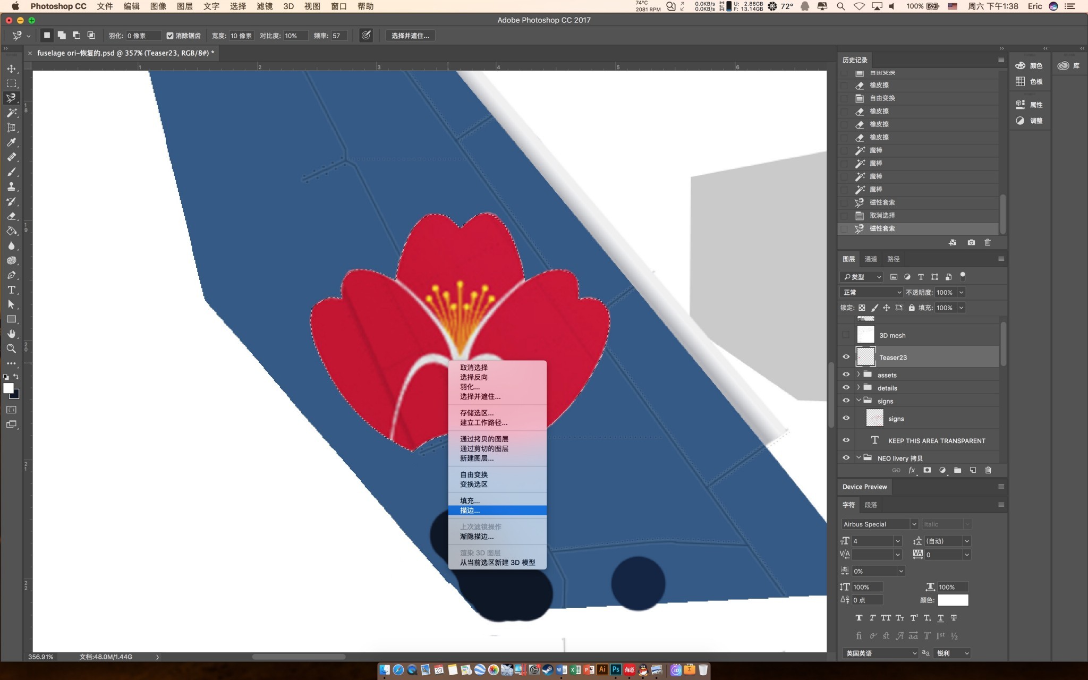Open Spotlight search in macOS menu bar
The height and width of the screenshot is (680, 1088).
coord(840,6)
